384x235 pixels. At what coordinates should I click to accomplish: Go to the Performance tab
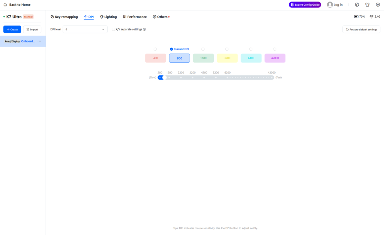click(x=135, y=17)
